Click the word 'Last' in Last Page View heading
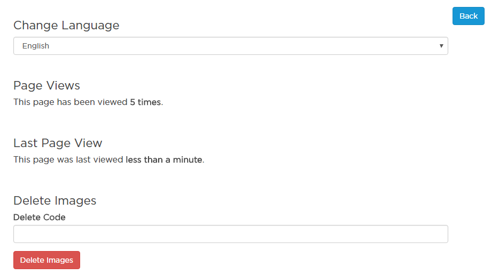 [x=25, y=143]
